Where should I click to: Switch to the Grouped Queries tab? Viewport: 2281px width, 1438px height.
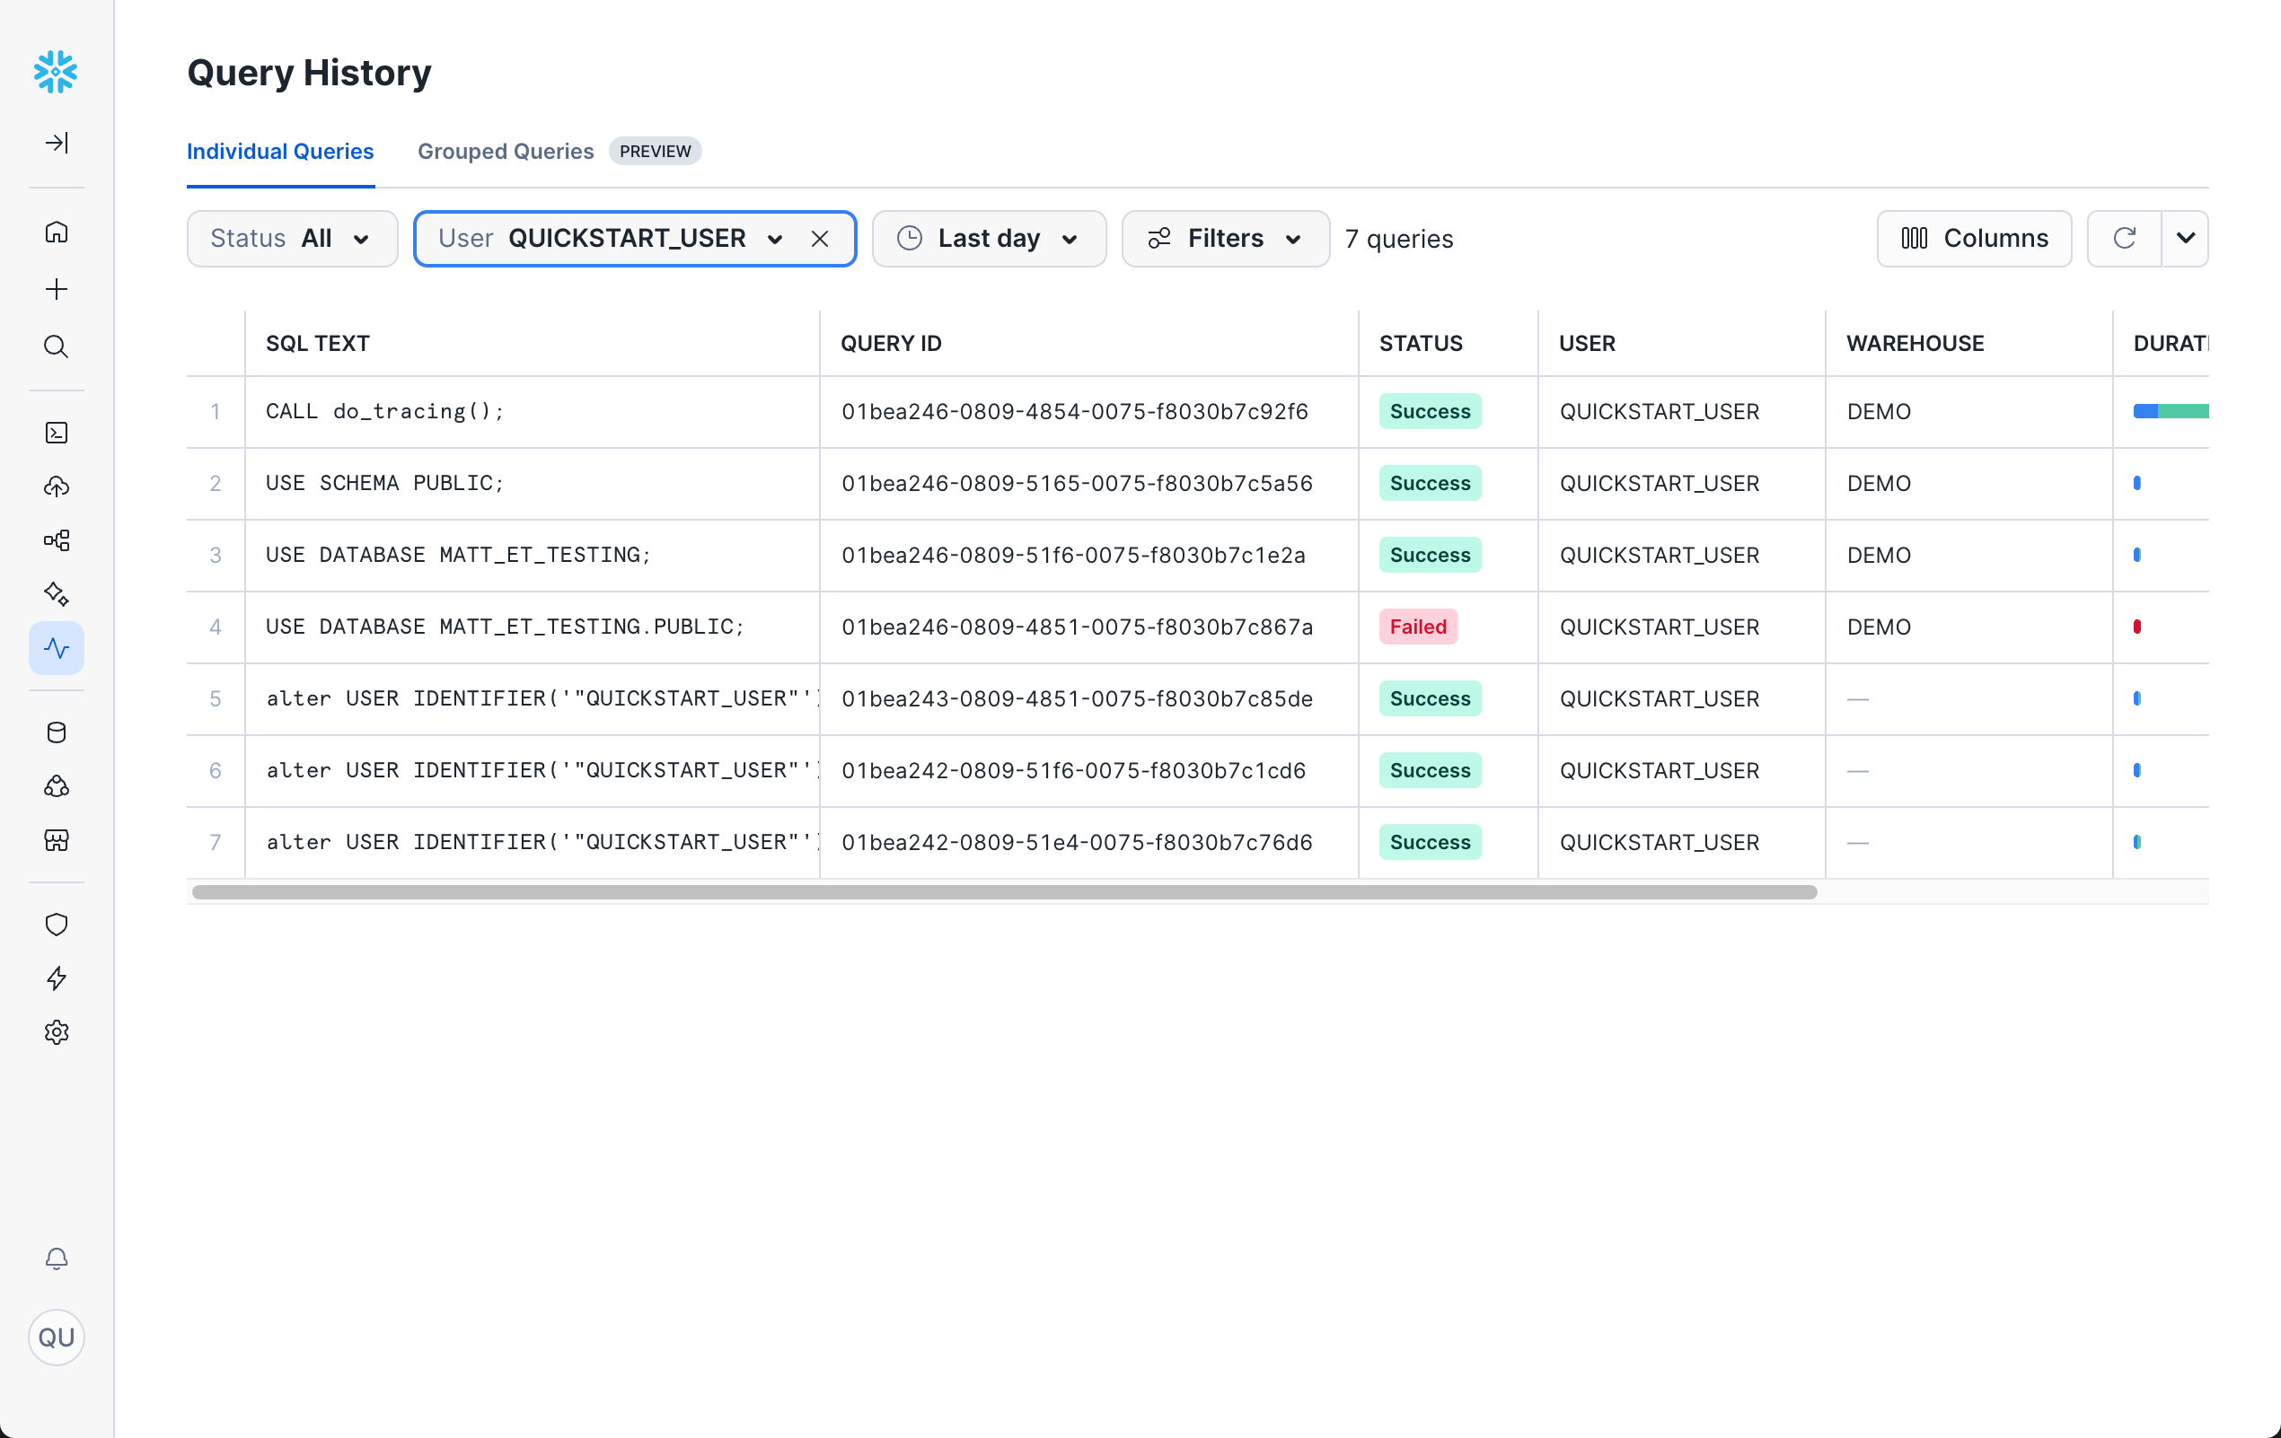pyautogui.click(x=505, y=152)
